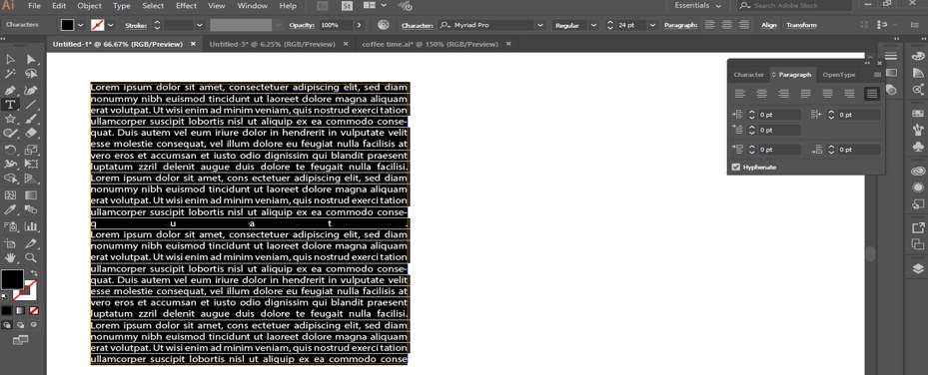
Task: Open Recolor Artwork color wheel icon
Action: coord(385,25)
